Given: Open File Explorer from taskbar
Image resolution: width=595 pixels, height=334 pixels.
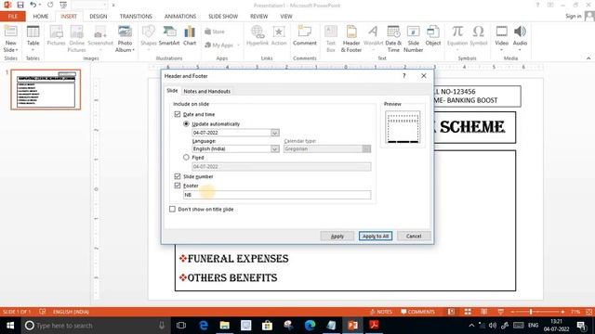Looking at the screenshot, I should [225, 326].
